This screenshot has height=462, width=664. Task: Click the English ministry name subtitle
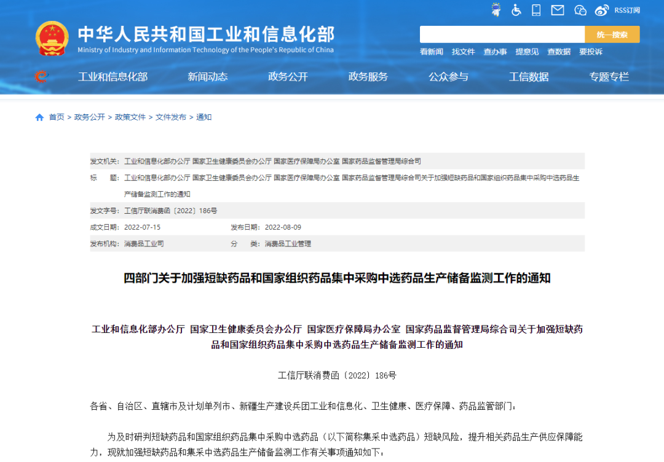[x=205, y=50]
